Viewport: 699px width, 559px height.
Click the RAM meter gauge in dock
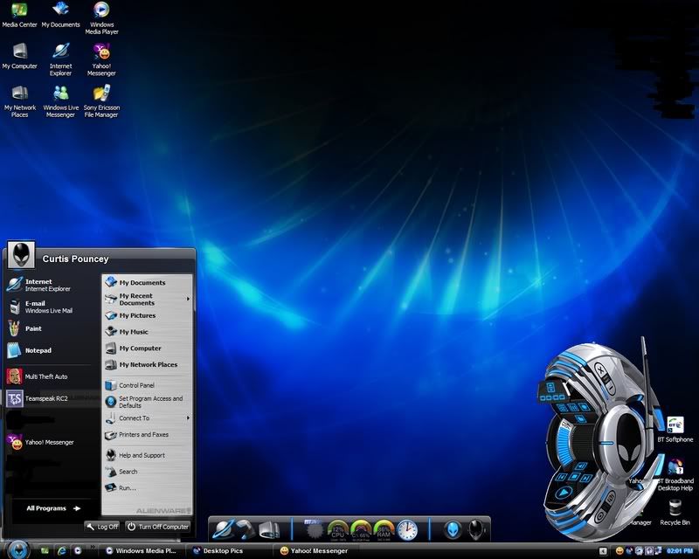point(384,531)
